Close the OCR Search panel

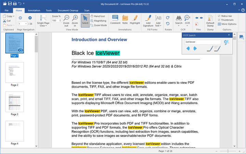229,35
